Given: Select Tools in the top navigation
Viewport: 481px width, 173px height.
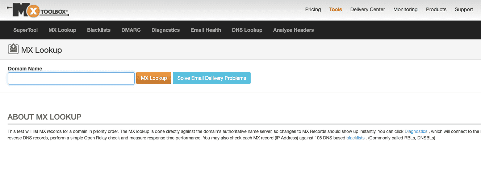Looking at the screenshot, I should point(335,9).
